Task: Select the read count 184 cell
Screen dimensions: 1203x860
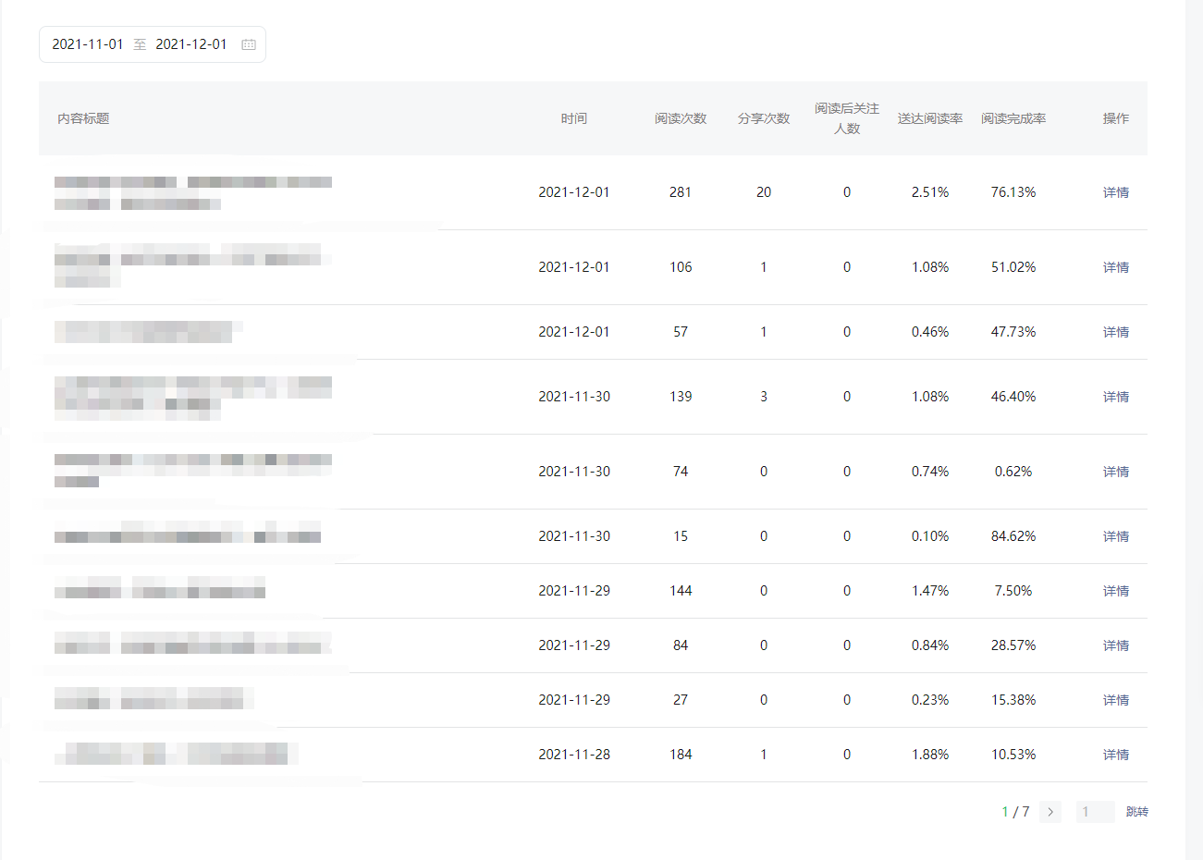Action: [681, 755]
